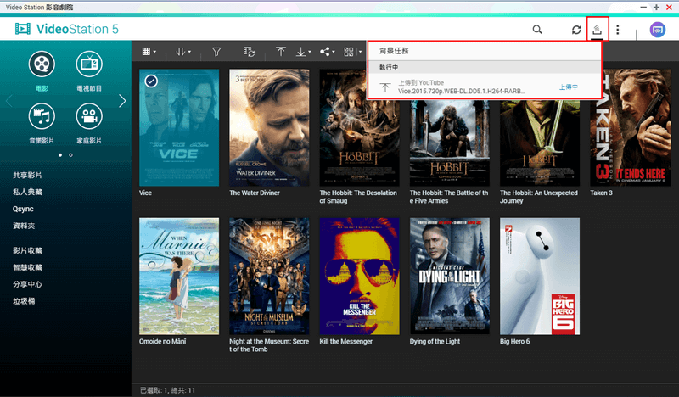Click 'The Hobbit: The Battle of the Five Armies' title
Image resolution: width=679 pixels, height=397 pixels.
[x=449, y=197]
